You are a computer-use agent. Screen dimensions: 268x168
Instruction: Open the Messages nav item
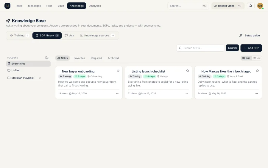(34, 6)
